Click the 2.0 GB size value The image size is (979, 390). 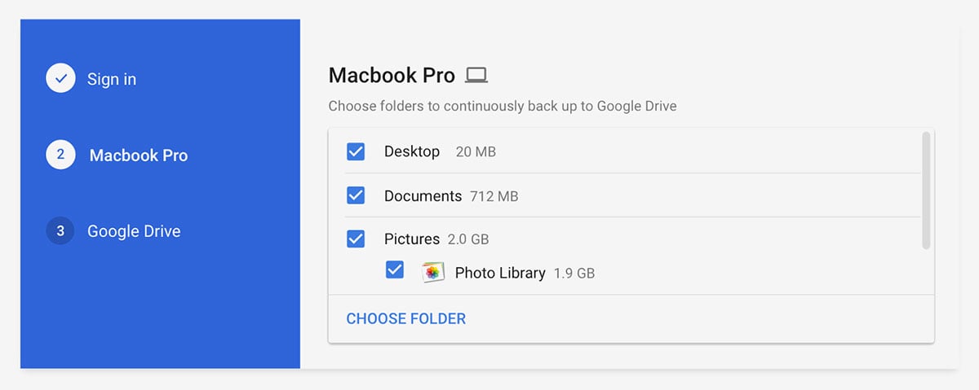468,239
